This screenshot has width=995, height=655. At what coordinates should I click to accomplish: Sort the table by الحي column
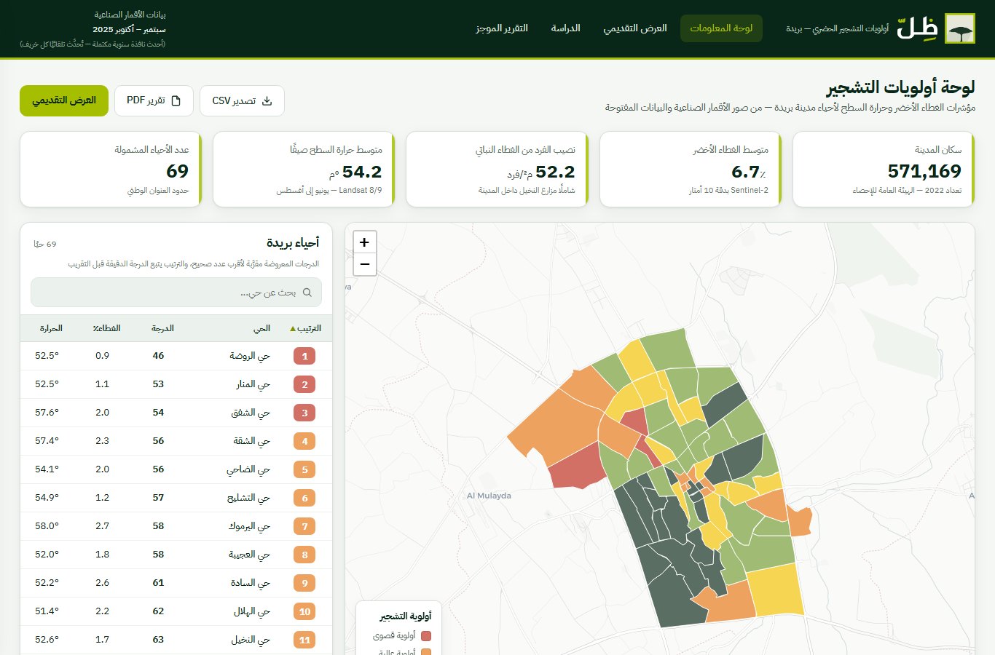(x=261, y=328)
